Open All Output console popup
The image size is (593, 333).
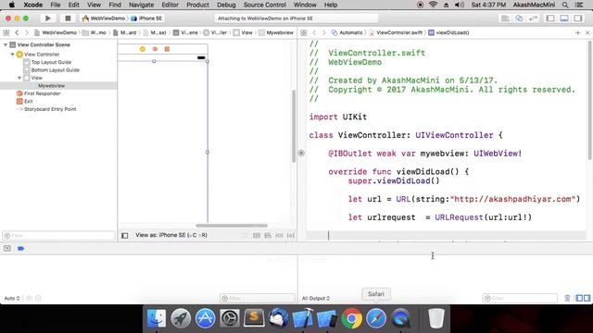tap(316, 298)
